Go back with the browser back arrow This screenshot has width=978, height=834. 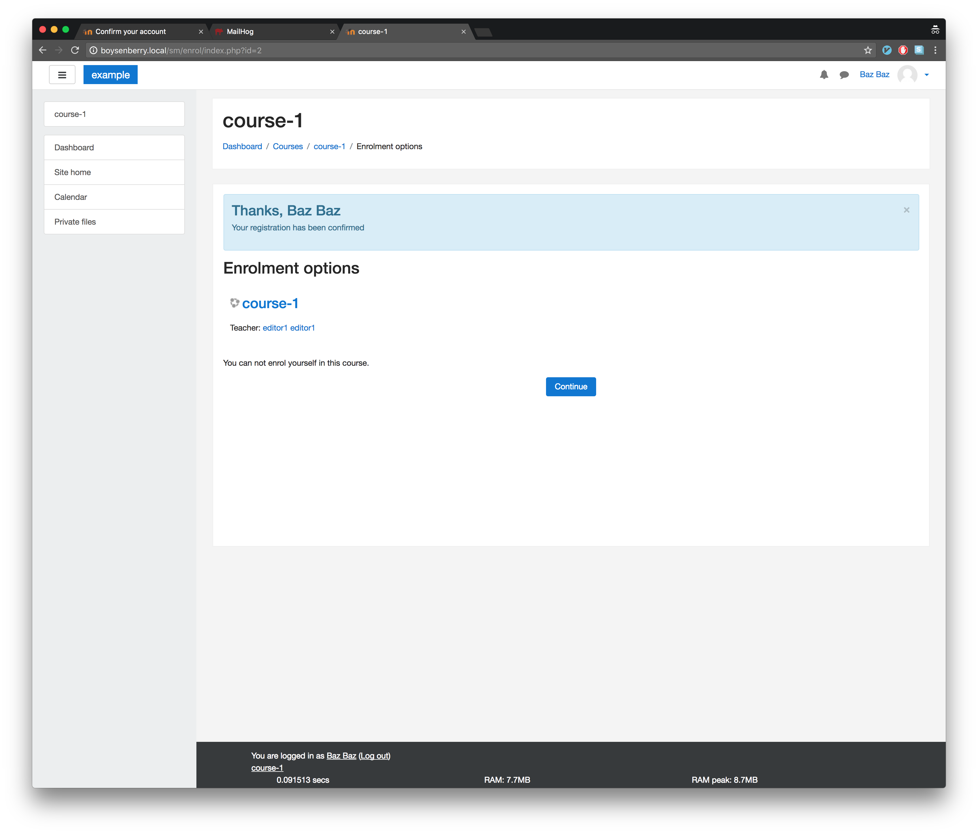(43, 50)
